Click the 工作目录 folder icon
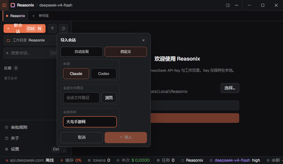The width and height of the screenshot is (283, 164). point(8,40)
